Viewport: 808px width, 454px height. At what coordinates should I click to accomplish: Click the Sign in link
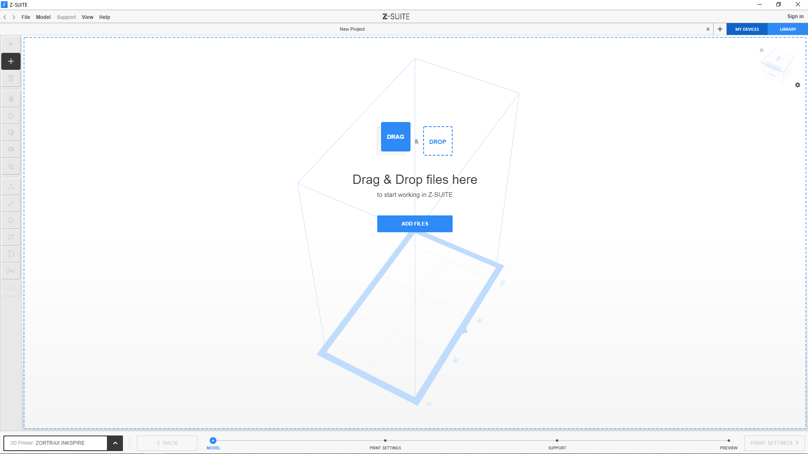(795, 16)
